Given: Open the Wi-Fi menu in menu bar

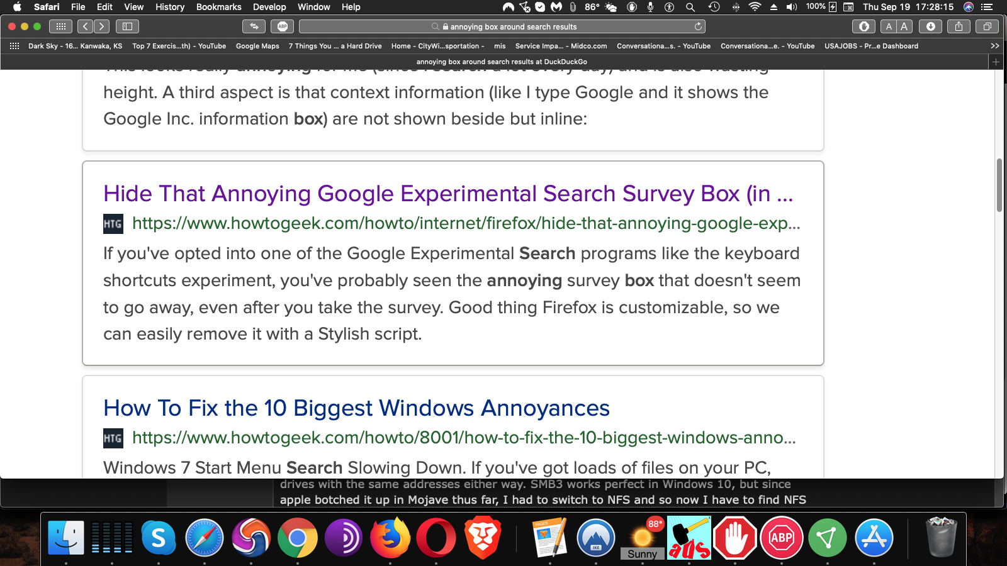Looking at the screenshot, I should point(754,7).
